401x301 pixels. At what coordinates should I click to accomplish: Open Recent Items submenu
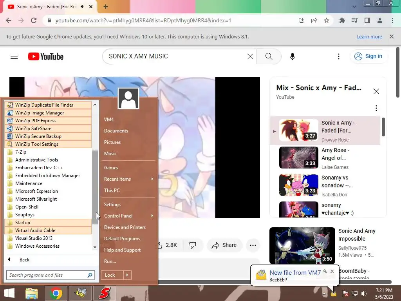point(128,179)
